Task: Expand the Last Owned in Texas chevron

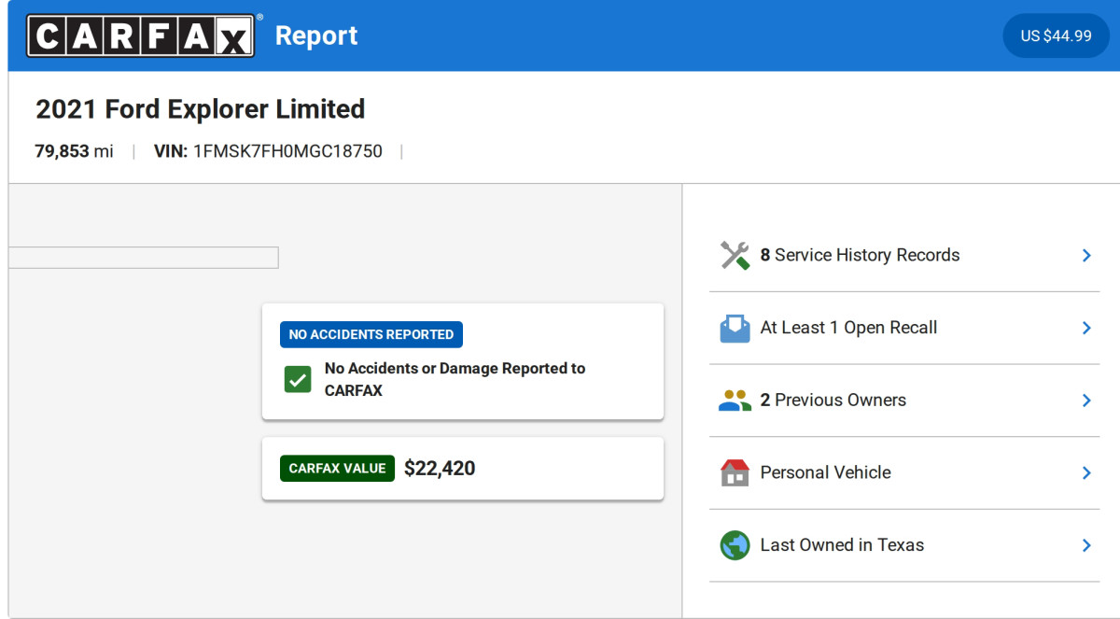Action: (x=1086, y=545)
